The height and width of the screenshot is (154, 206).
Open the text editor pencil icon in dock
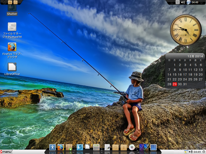coord(107,147)
